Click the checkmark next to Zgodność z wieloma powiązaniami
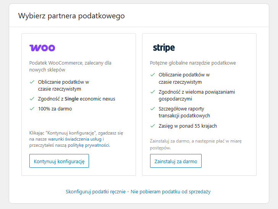The width and height of the screenshot is (278, 209). pyautogui.click(x=152, y=92)
